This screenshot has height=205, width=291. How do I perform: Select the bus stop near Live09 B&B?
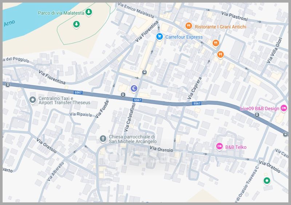coord(257,115)
